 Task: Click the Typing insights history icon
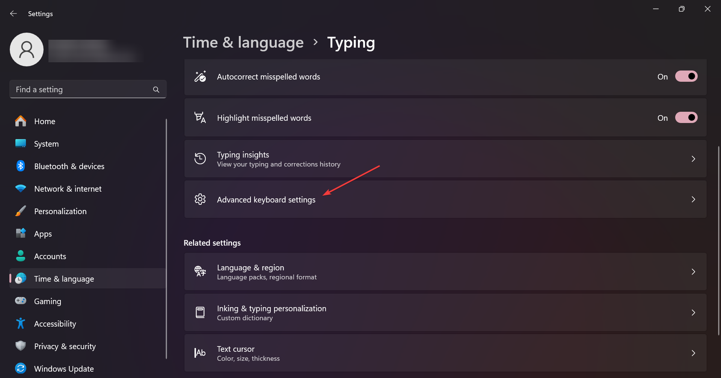pos(200,159)
